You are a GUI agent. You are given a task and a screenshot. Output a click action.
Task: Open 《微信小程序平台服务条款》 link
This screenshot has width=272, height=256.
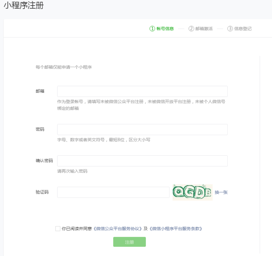tap(176, 228)
